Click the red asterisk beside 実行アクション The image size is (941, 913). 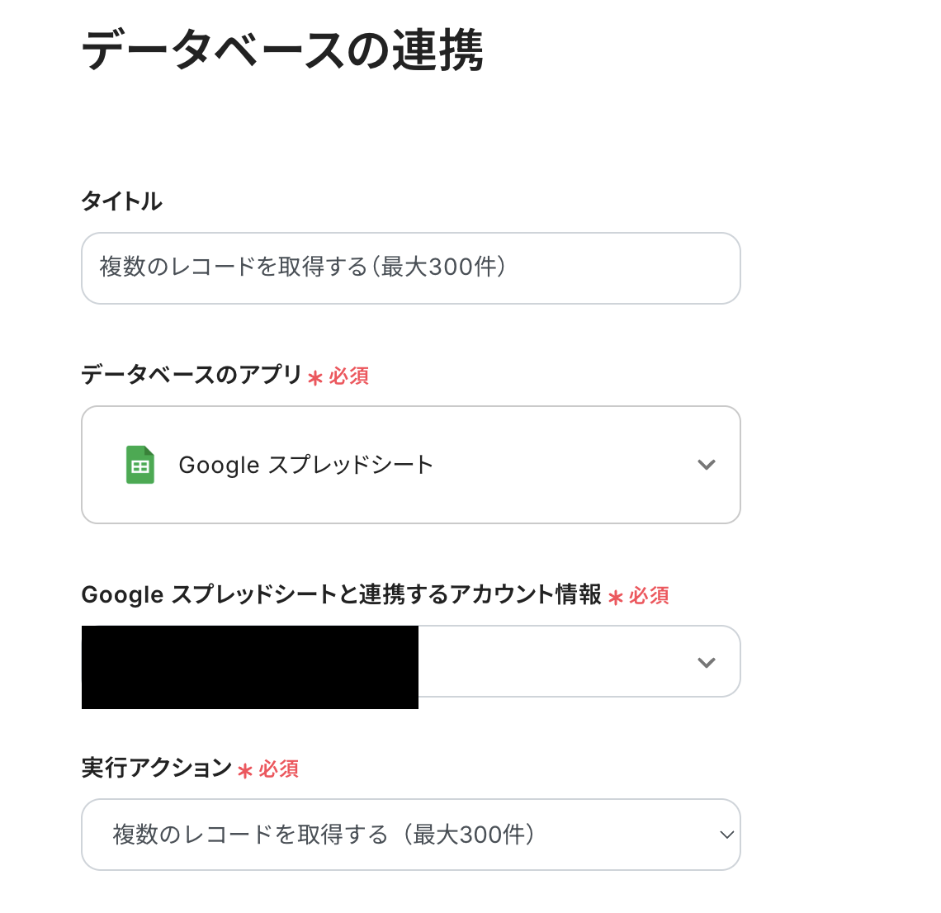(x=244, y=770)
